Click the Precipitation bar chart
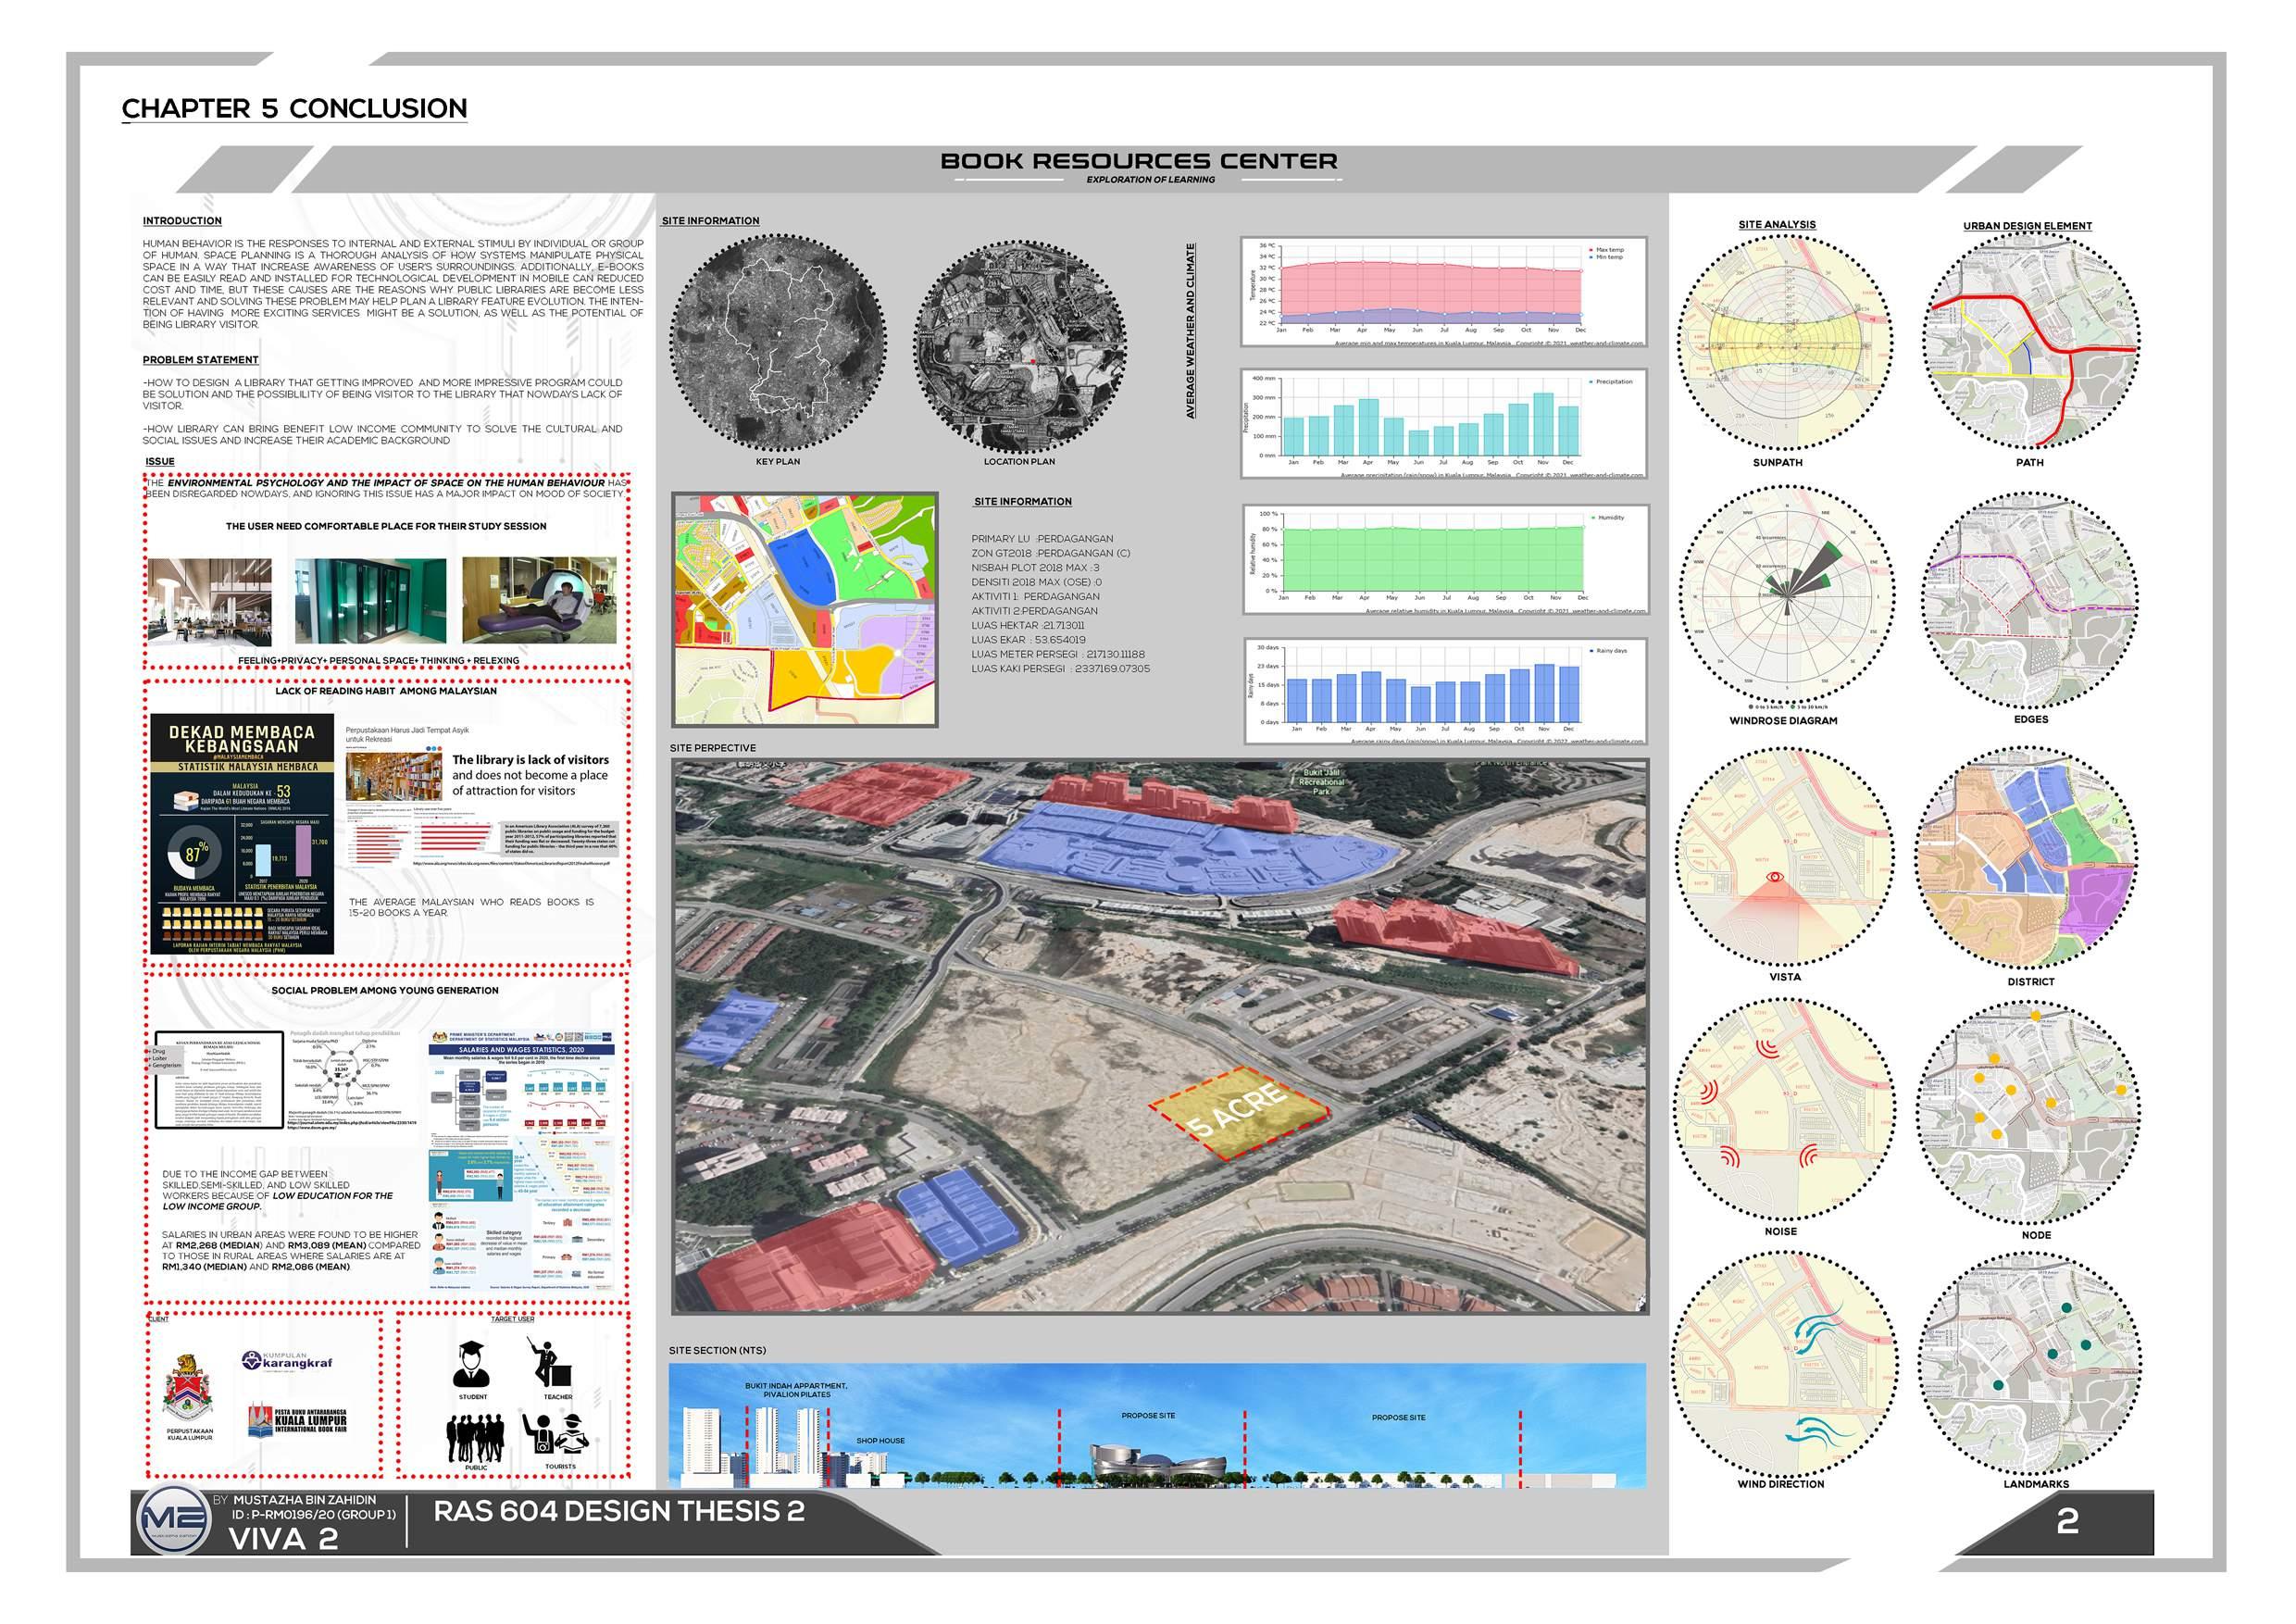 pos(1444,423)
